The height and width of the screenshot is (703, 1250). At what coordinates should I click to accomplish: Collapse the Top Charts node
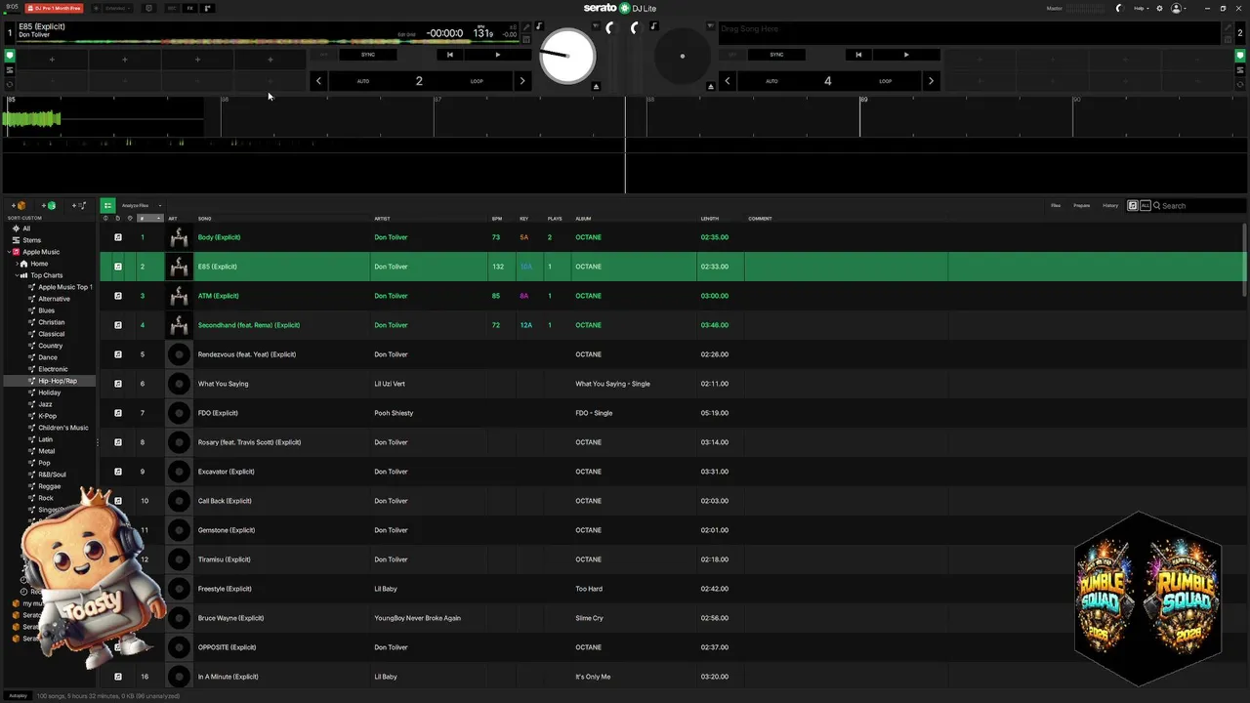pyautogui.click(x=16, y=275)
